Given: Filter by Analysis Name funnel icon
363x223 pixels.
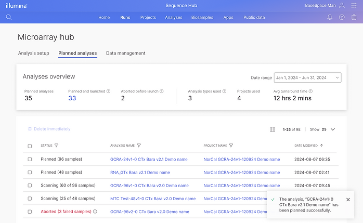Looking at the screenshot, I should pyautogui.click(x=139, y=146).
